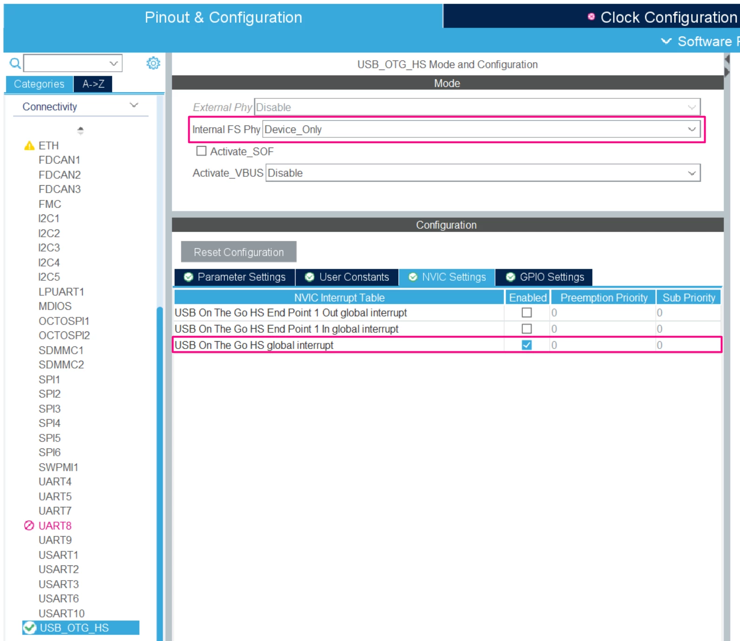
Task: Click the GPIO Settings tab check icon
Action: (x=510, y=277)
